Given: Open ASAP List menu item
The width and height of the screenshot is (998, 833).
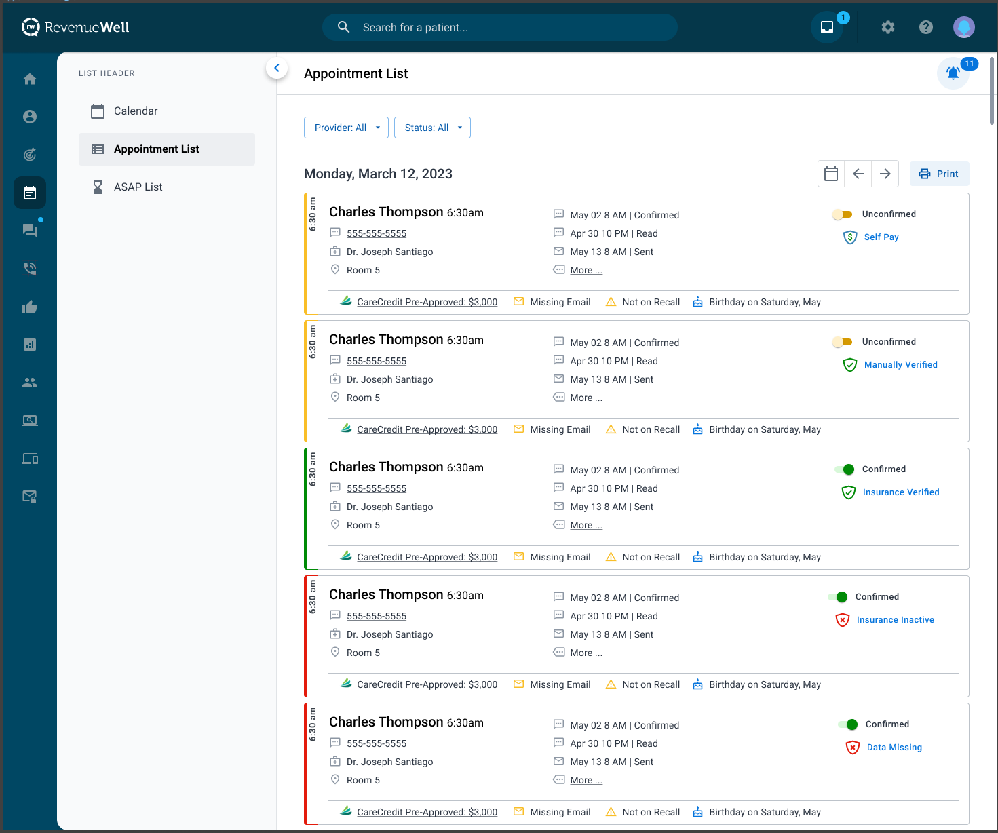Looking at the screenshot, I should click(x=167, y=187).
